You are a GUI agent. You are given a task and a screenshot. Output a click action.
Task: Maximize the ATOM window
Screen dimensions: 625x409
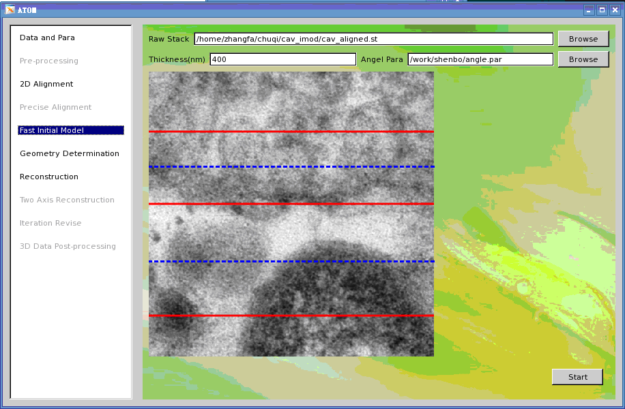tap(602, 10)
